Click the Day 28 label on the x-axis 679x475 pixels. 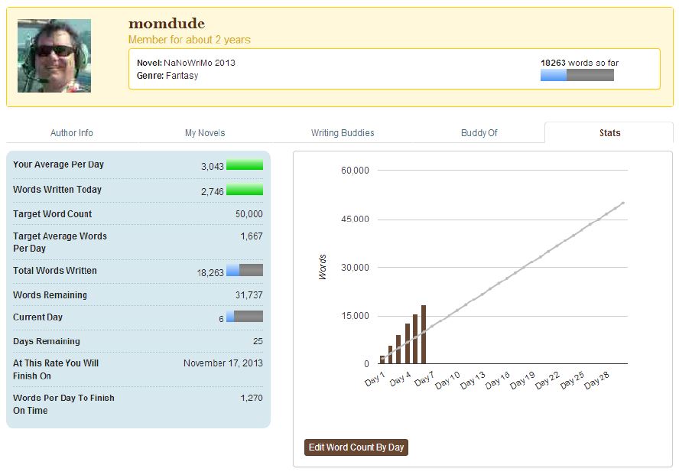pos(596,382)
